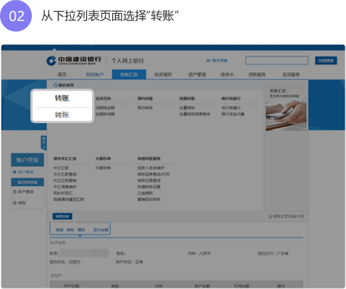This screenshot has width=346, height=289.
Task: Click the blue 功能搜索 button
Action: [x=326, y=60]
